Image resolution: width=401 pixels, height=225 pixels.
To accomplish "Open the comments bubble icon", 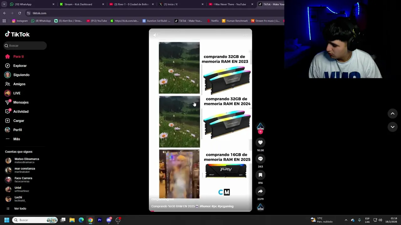I will (260, 159).
